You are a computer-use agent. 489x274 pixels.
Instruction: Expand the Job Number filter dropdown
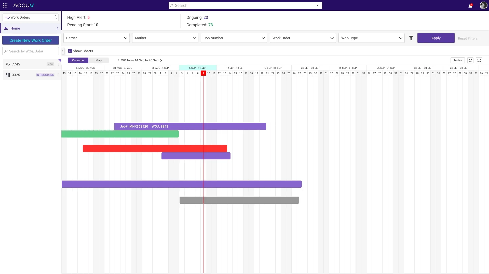click(234, 38)
